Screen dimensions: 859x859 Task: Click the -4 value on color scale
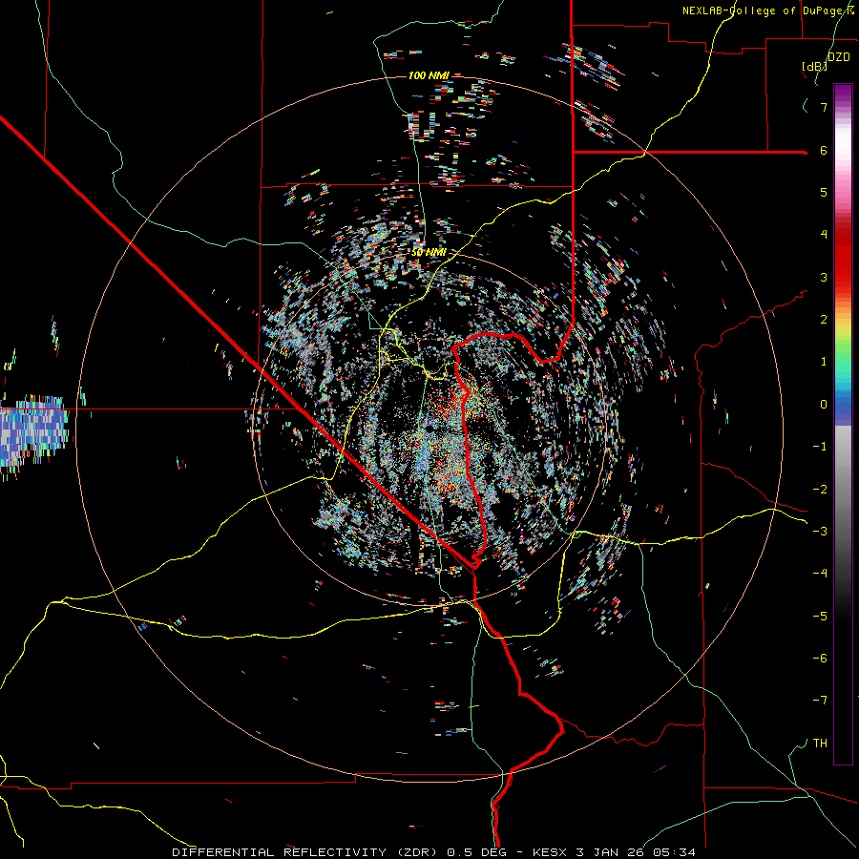coord(820,574)
